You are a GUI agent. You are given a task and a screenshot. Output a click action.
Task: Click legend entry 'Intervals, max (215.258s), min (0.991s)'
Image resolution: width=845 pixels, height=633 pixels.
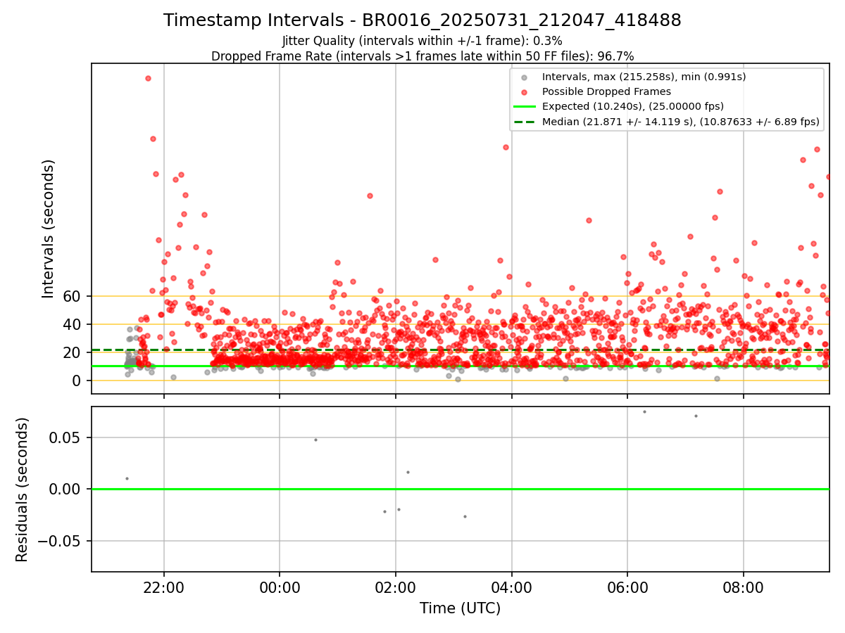pos(644,76)
